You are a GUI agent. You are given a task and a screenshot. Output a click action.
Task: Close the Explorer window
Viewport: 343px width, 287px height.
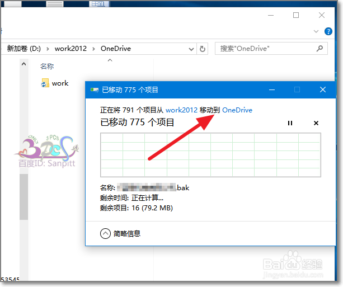pyautogui.click(x=322, y=15)
